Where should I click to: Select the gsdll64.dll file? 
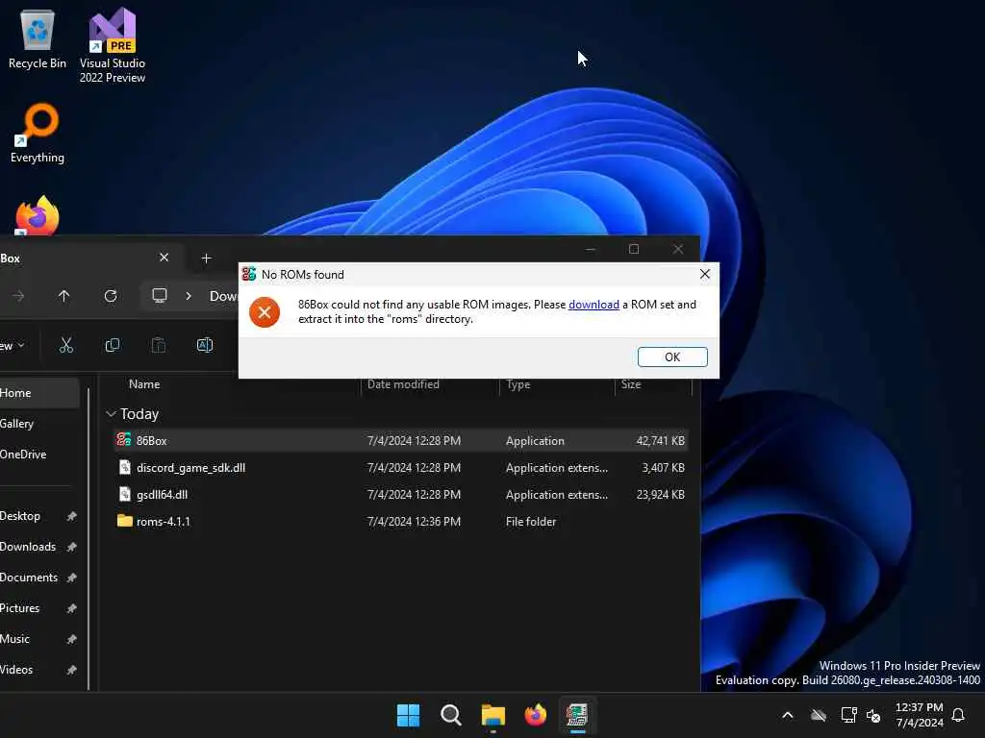401,495
